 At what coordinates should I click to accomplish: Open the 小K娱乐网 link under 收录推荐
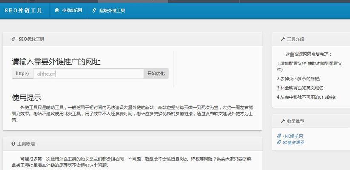pos(293,136)
